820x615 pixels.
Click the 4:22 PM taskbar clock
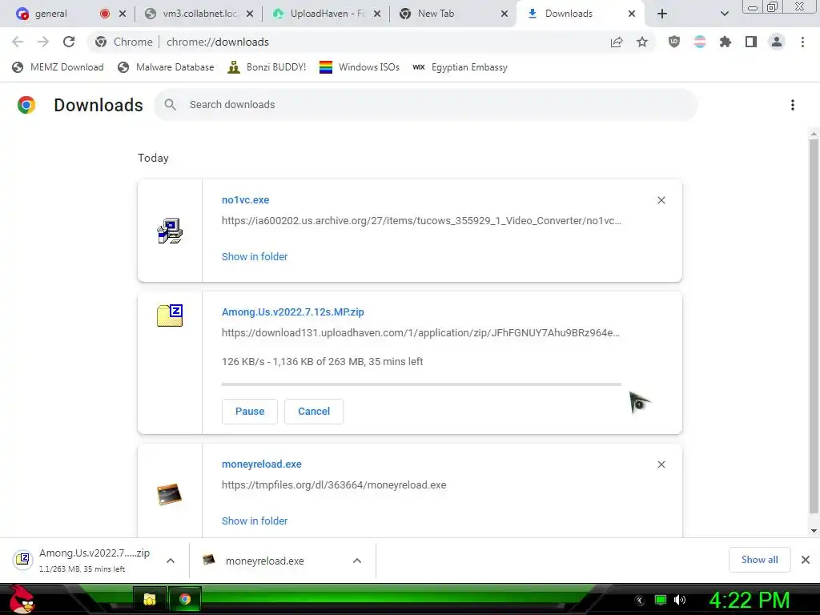(x=750, y=600)
